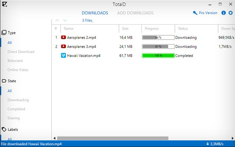Filter by Bittorrent type

[15, 61]
